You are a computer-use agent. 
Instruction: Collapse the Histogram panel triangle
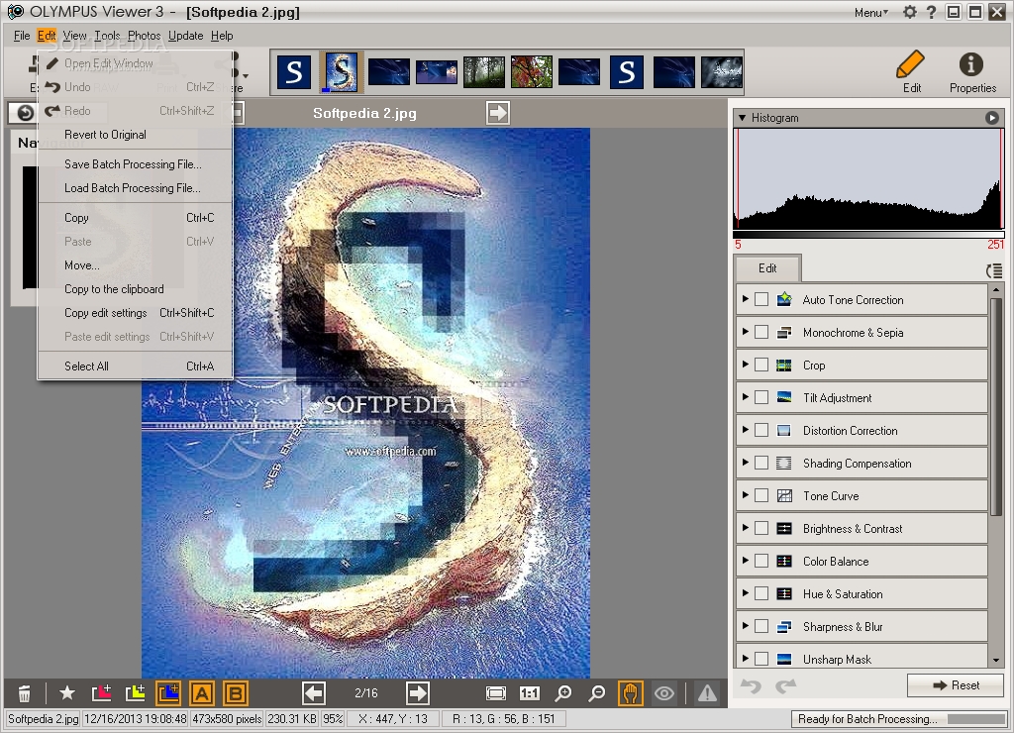(x=743, y=118)
